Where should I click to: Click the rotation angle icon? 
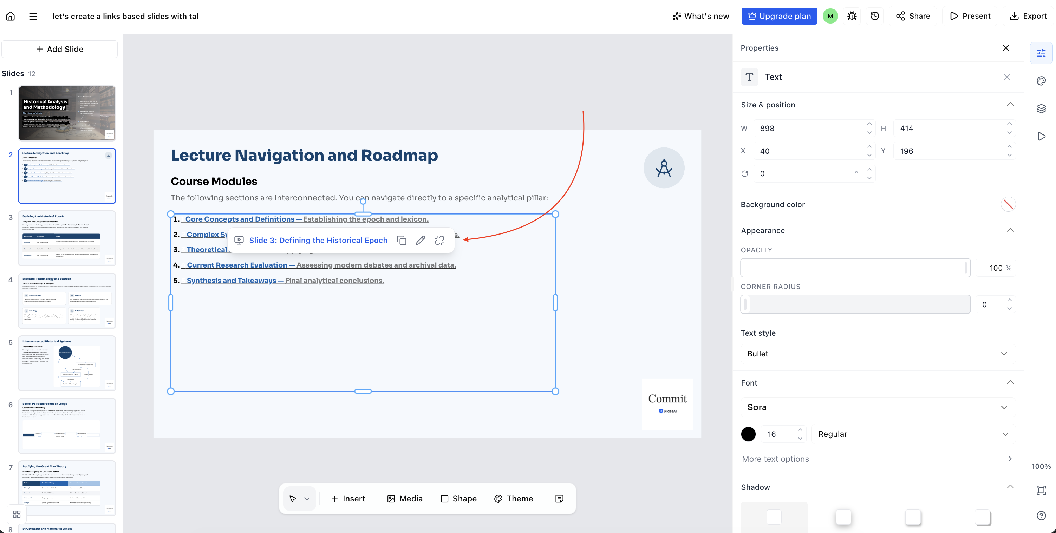pos(745,174)
